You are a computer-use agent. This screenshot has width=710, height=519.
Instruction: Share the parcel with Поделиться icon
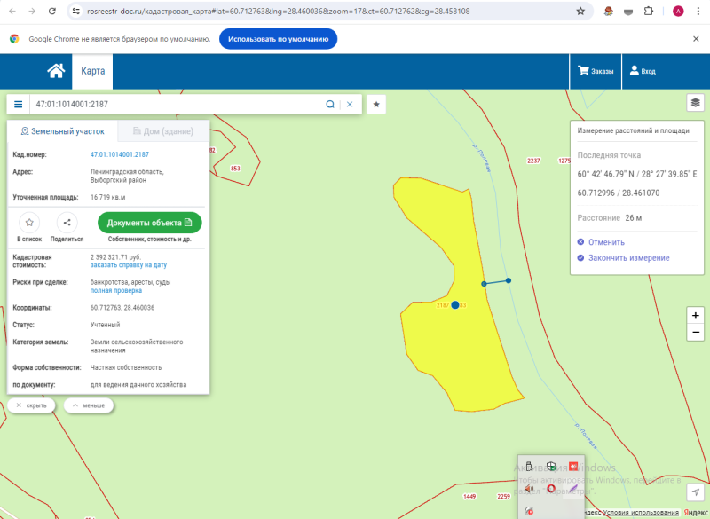point(67,223)
